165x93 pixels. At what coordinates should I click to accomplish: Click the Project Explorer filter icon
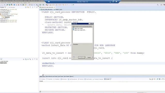point(30,7)
